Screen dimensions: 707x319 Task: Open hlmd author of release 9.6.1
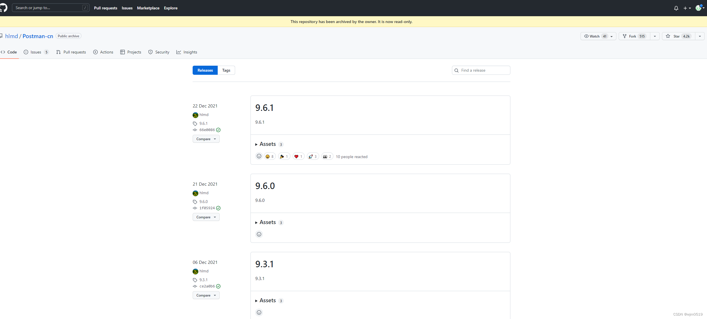click(x=204, y=115)
